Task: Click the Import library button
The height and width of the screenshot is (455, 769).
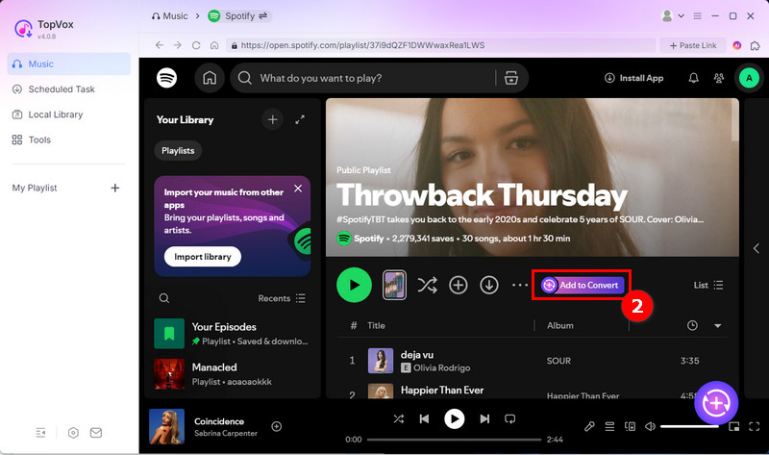Action: 203,257
